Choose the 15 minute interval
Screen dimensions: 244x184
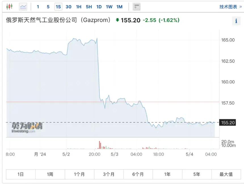tap(58, 7)
